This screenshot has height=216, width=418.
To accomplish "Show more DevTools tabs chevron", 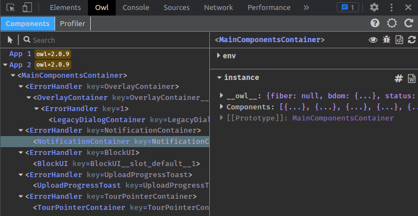I will point(306,8).
